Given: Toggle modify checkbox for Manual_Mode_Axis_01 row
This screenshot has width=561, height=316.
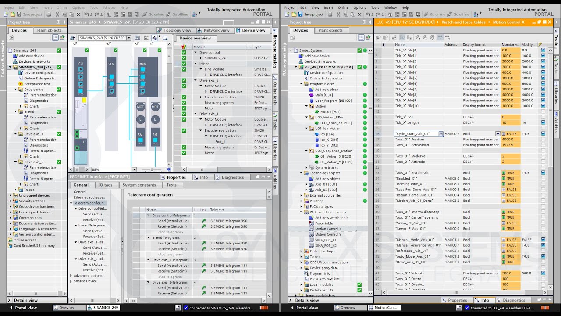Looking at the screenshot, I should [543, 240].
